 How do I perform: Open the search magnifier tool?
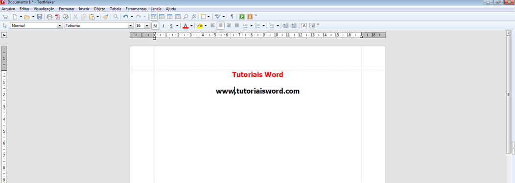pos(116,17)
